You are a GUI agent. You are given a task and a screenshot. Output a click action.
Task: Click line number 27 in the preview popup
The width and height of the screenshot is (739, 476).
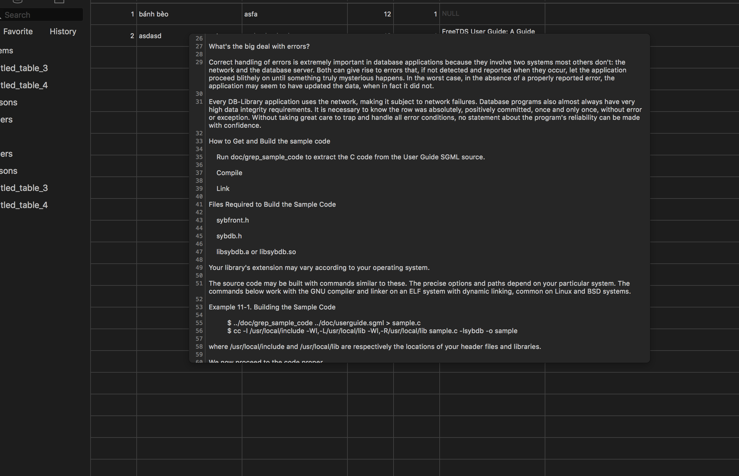point(199,46)
